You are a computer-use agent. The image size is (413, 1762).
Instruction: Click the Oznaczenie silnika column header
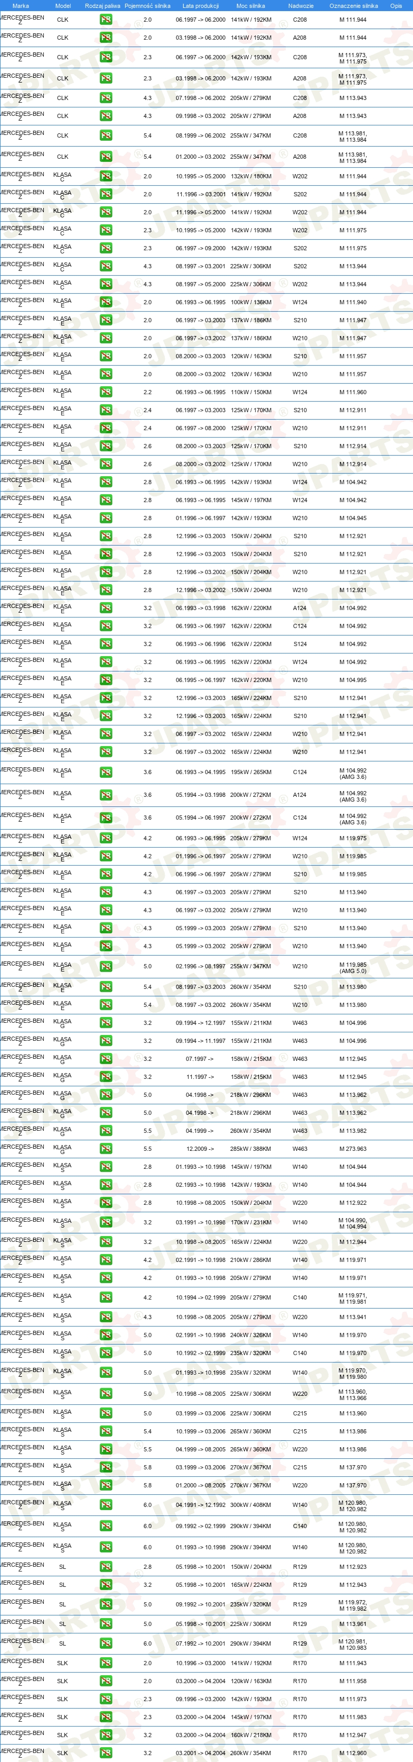(x=354, y=5)
